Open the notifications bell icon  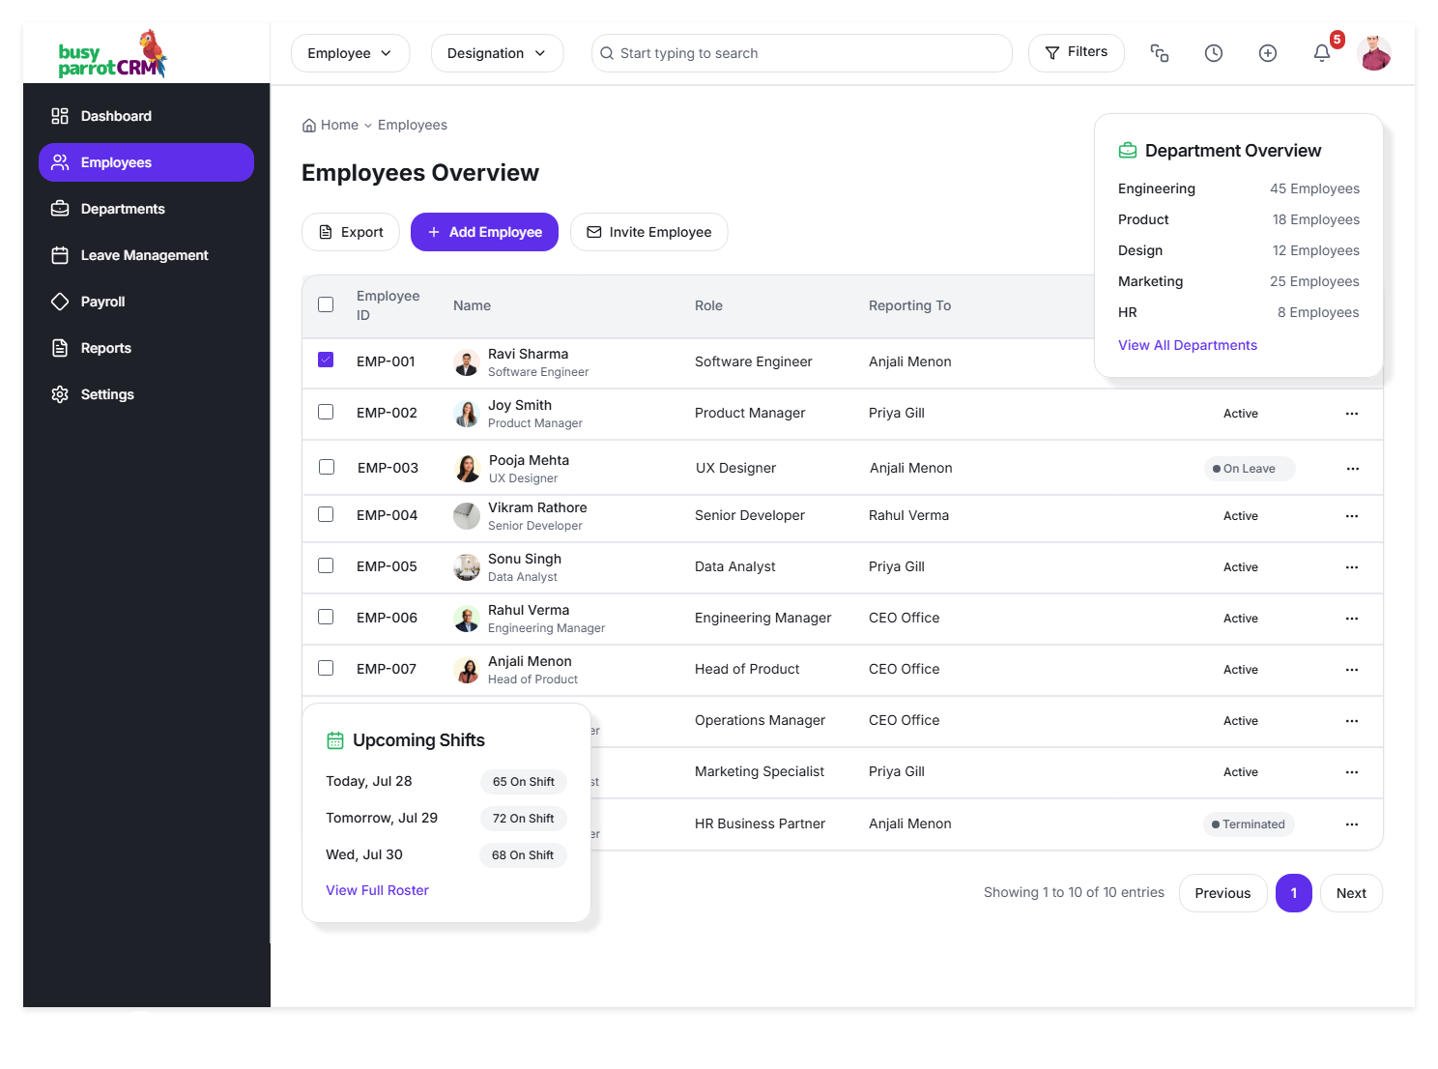tap(1321, 53)
